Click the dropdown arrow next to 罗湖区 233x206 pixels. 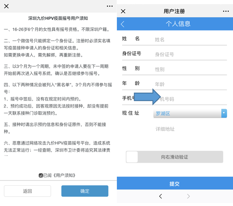tap(224, 113)
